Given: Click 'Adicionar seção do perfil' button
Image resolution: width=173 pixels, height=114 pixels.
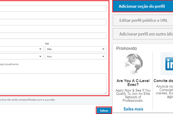Looking at the screenshot, I should click(x=142, y=6).
